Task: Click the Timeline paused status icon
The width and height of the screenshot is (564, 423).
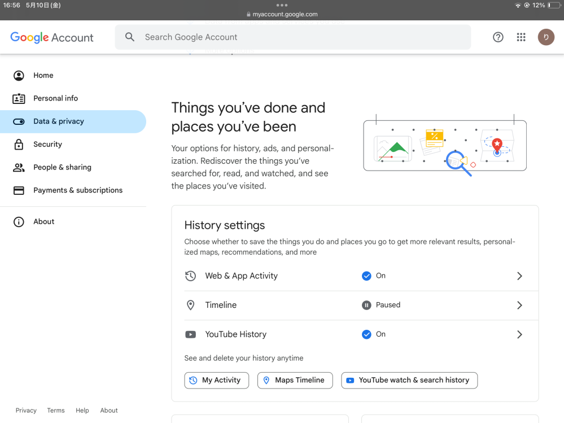Action: [366, 305]
